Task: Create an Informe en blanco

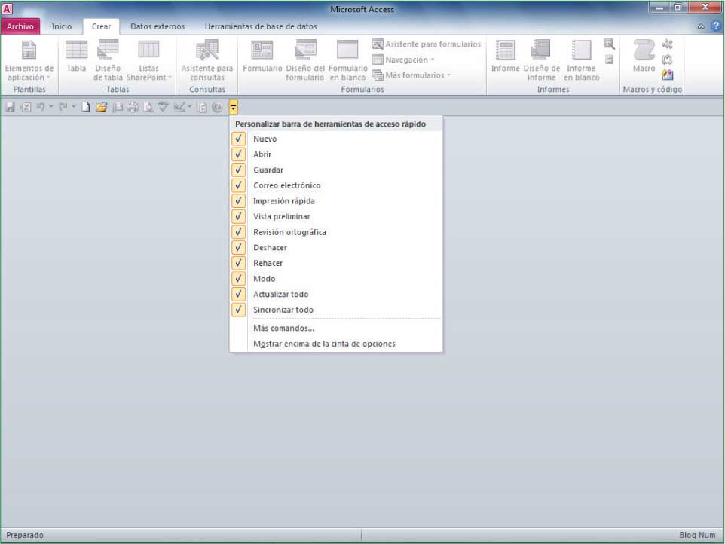Action: click(581, 60)
